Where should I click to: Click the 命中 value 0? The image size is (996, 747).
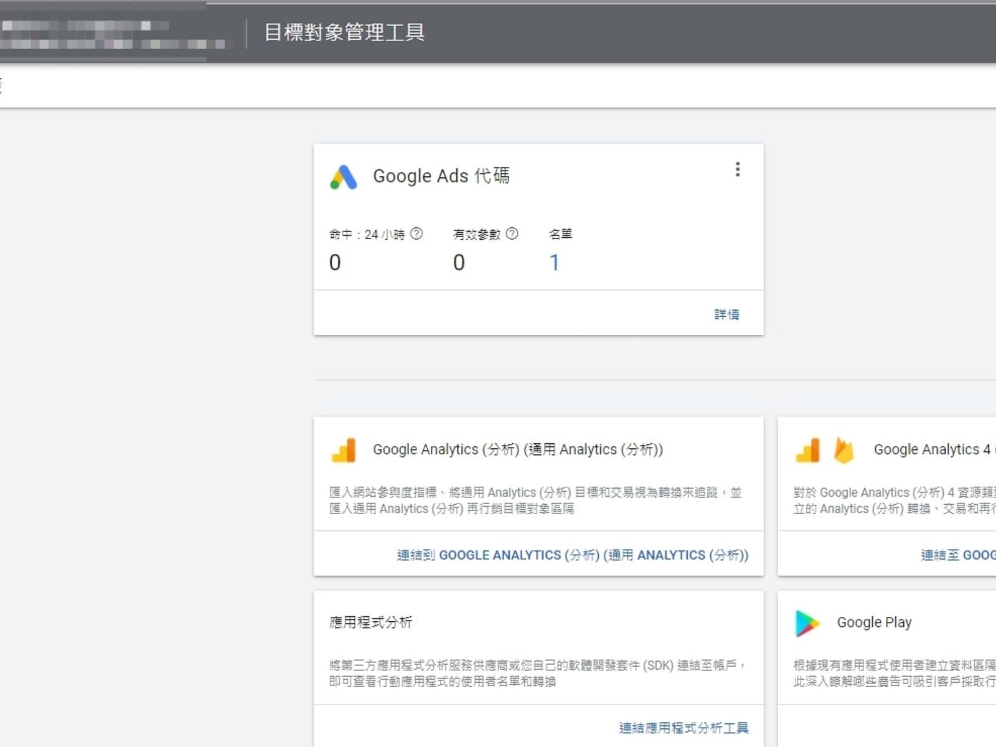[335, 263]
